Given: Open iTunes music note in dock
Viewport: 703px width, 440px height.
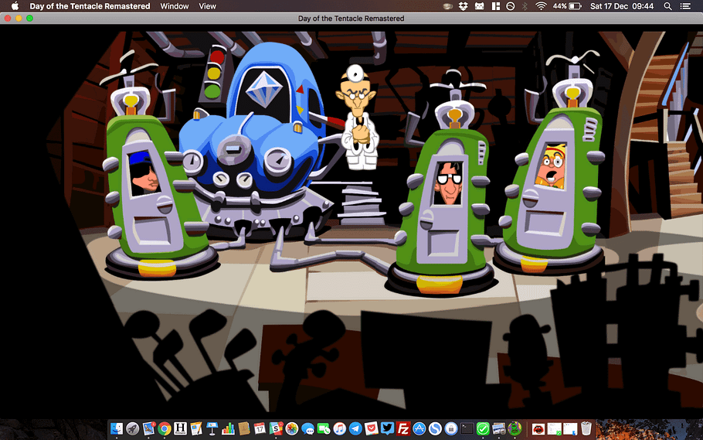Looking at the screenshot, I should click(339, 428).
